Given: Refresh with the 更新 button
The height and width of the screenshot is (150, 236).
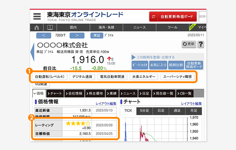Looking at the screenshot, I should pos(189,44).
